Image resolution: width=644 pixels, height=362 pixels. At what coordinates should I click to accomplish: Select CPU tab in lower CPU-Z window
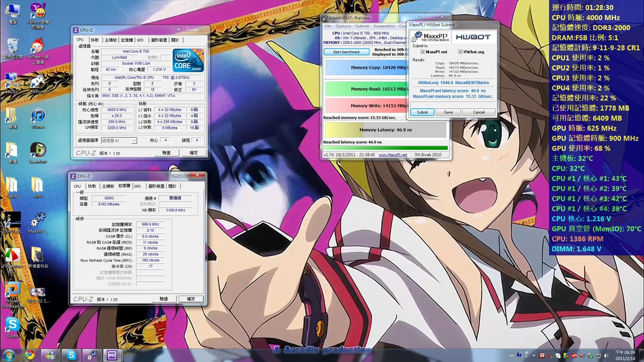tap(77, 186)
